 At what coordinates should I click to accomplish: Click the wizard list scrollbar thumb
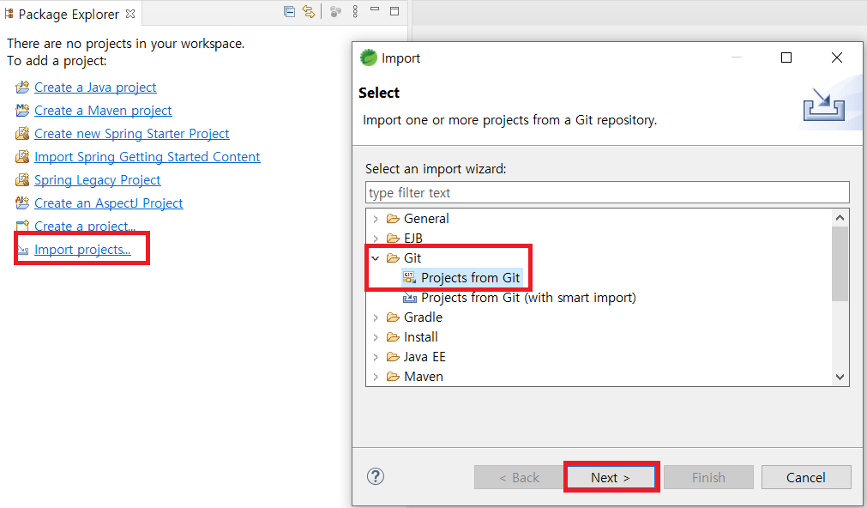click(x=840, y=263)
